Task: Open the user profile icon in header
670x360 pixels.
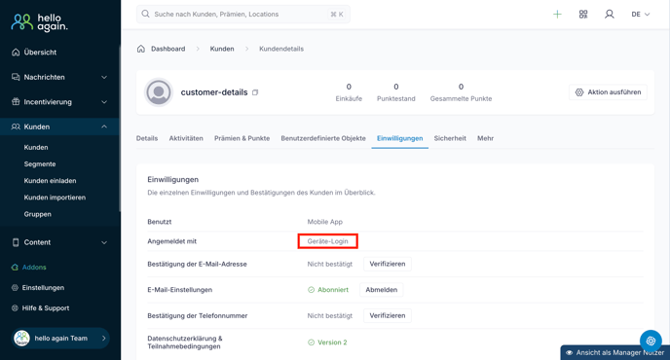Action: pos(610,14)
